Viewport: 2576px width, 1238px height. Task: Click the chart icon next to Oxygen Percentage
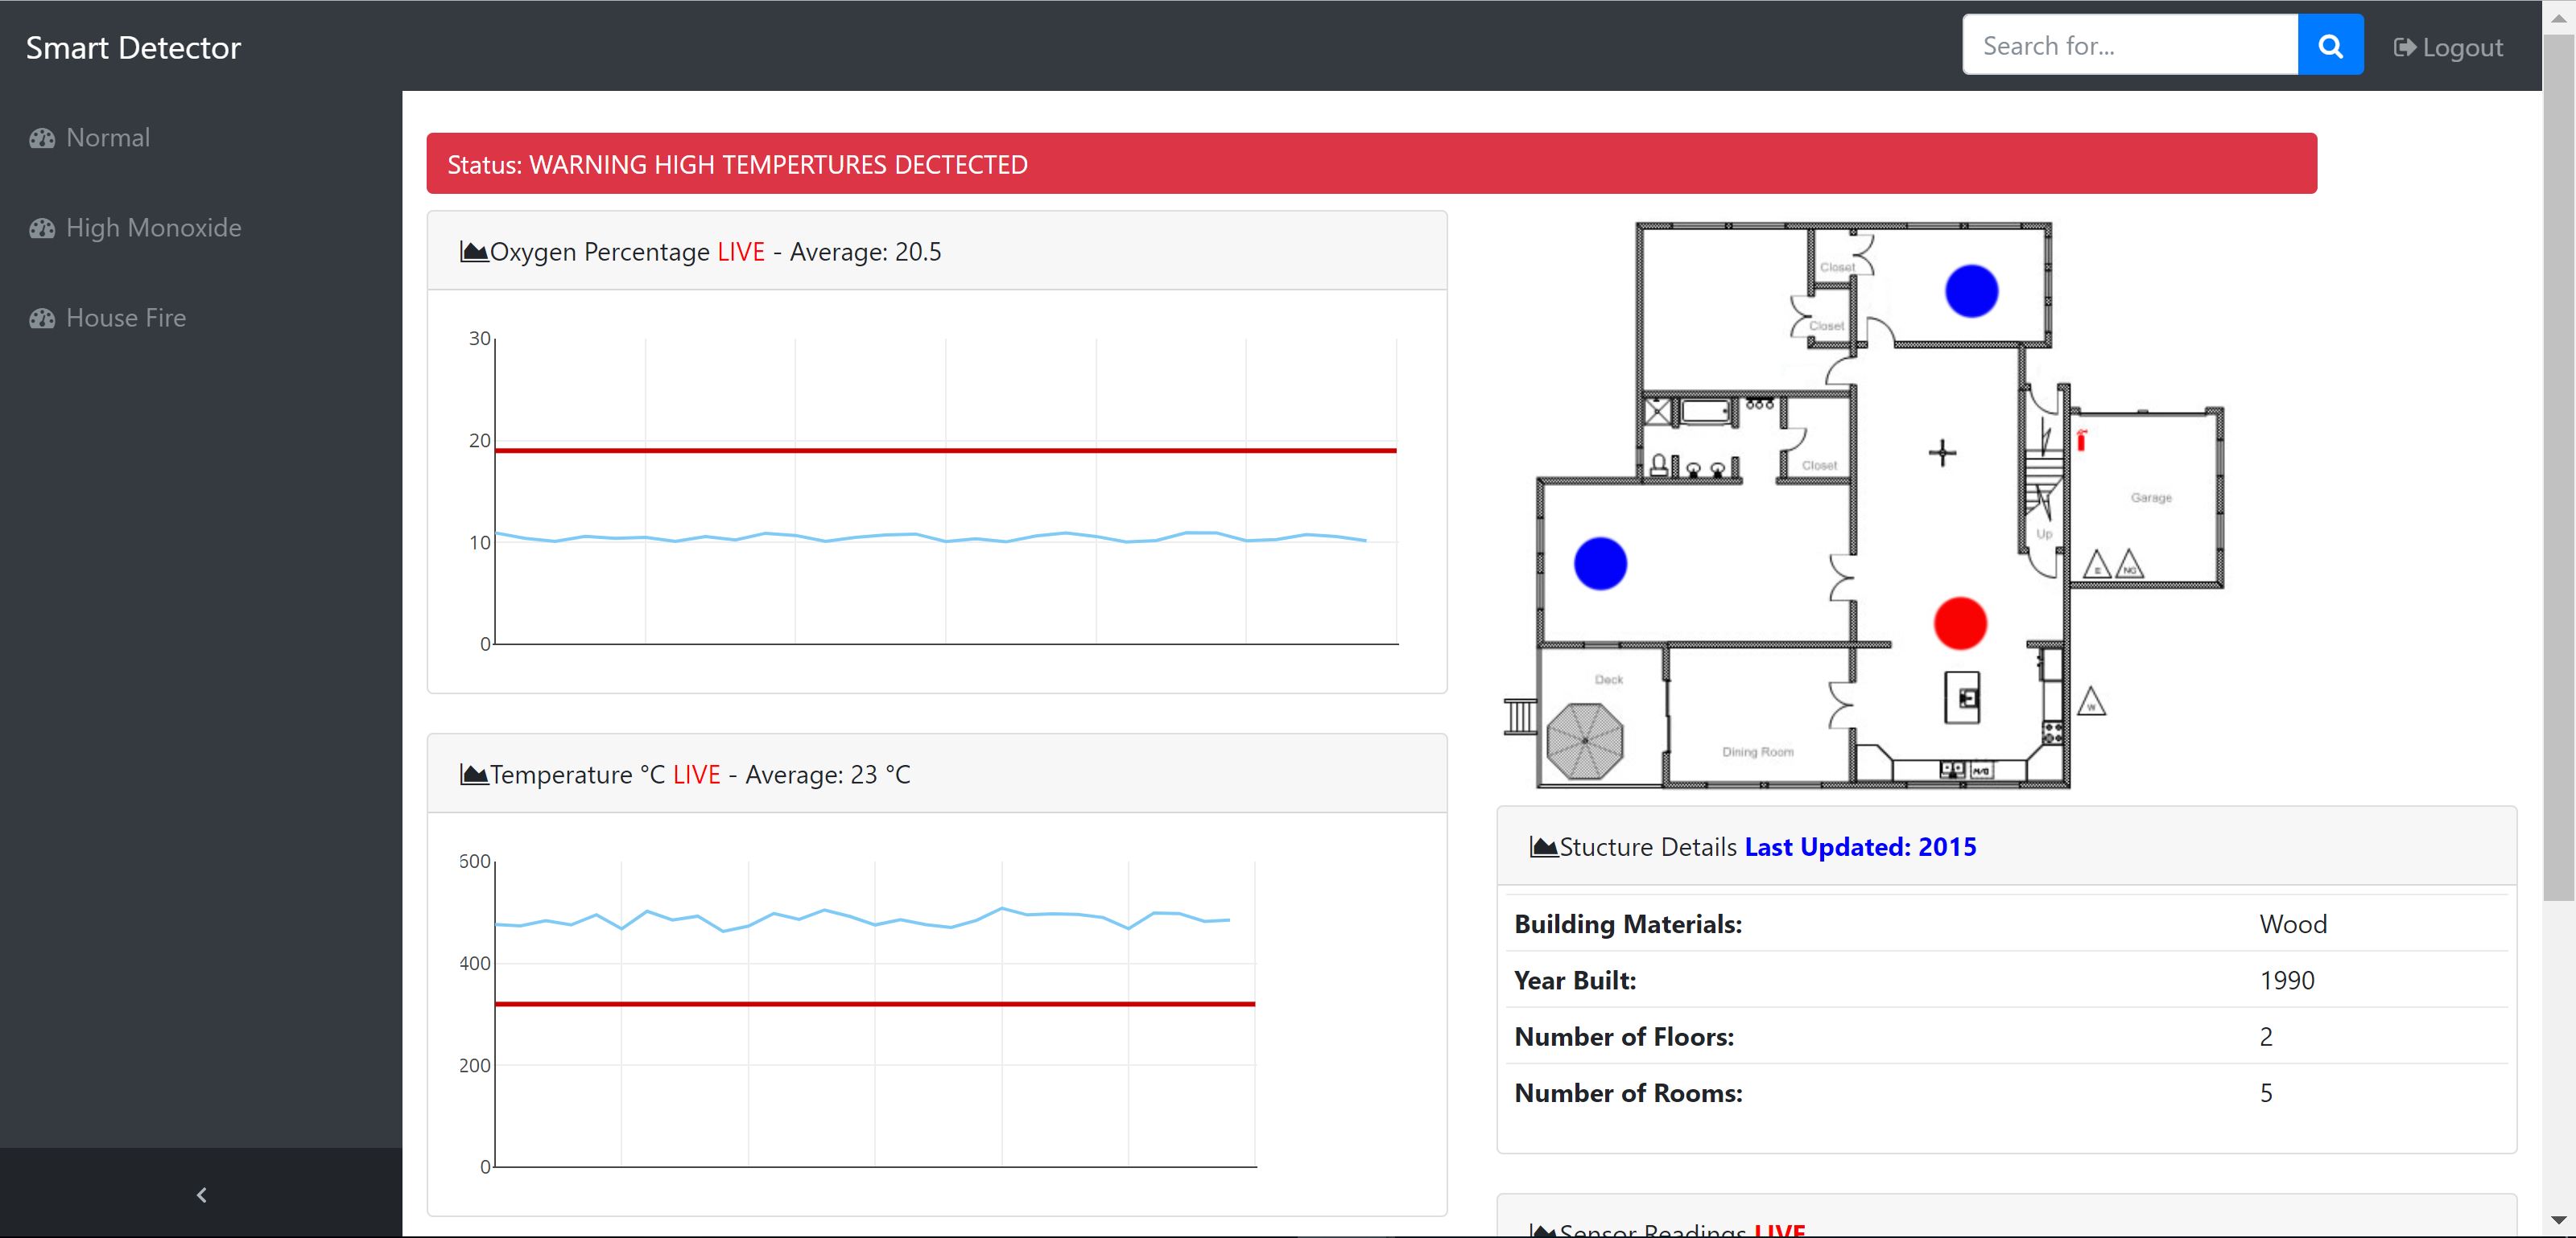(473, 252)
